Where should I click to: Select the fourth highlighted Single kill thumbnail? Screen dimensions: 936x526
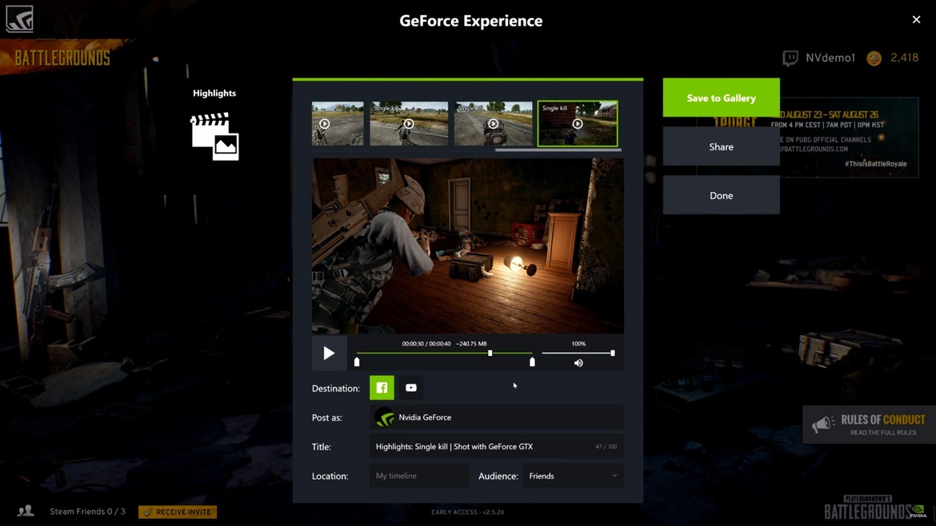point(578,123)
